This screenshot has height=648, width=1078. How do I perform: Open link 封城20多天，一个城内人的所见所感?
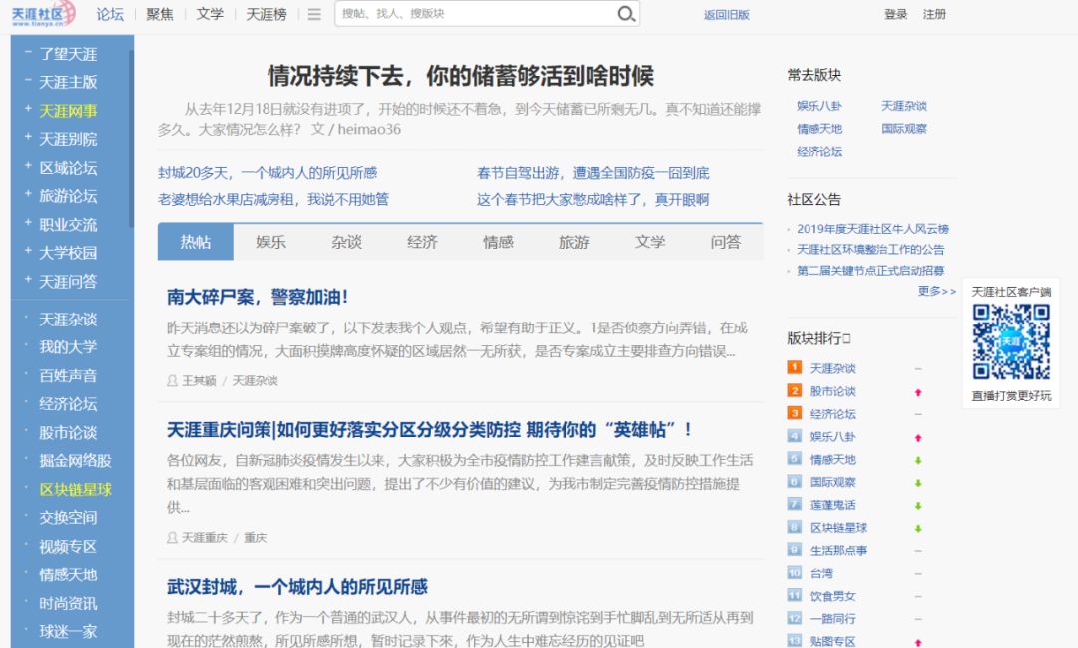click(x=268, y=173)
